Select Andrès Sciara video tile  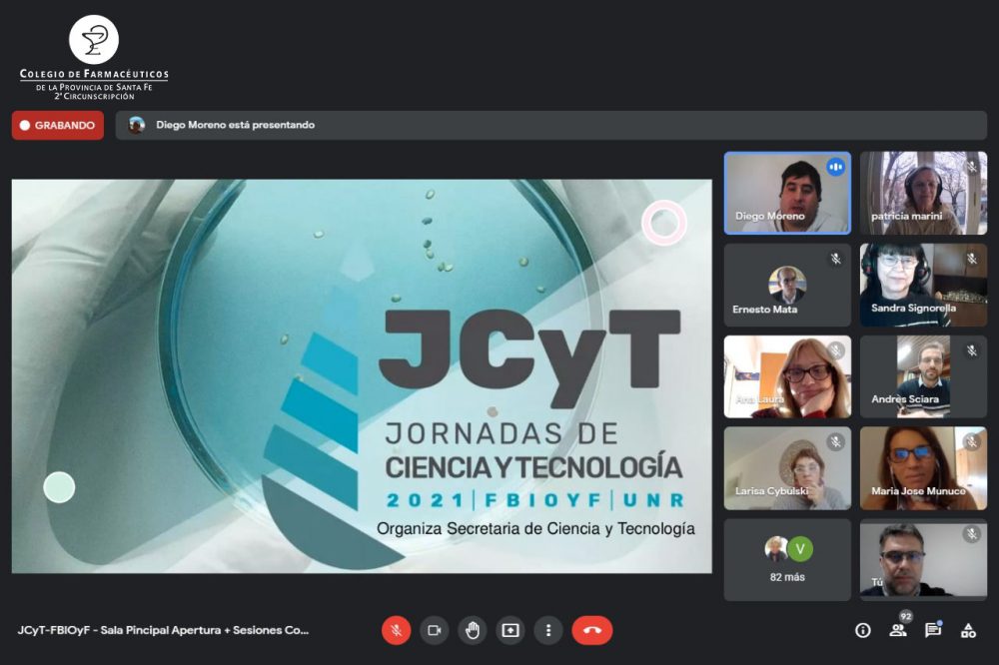tap(923, 376)
